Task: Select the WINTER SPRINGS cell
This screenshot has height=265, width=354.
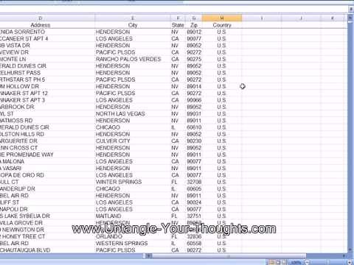Action: (x=133, y=182)
